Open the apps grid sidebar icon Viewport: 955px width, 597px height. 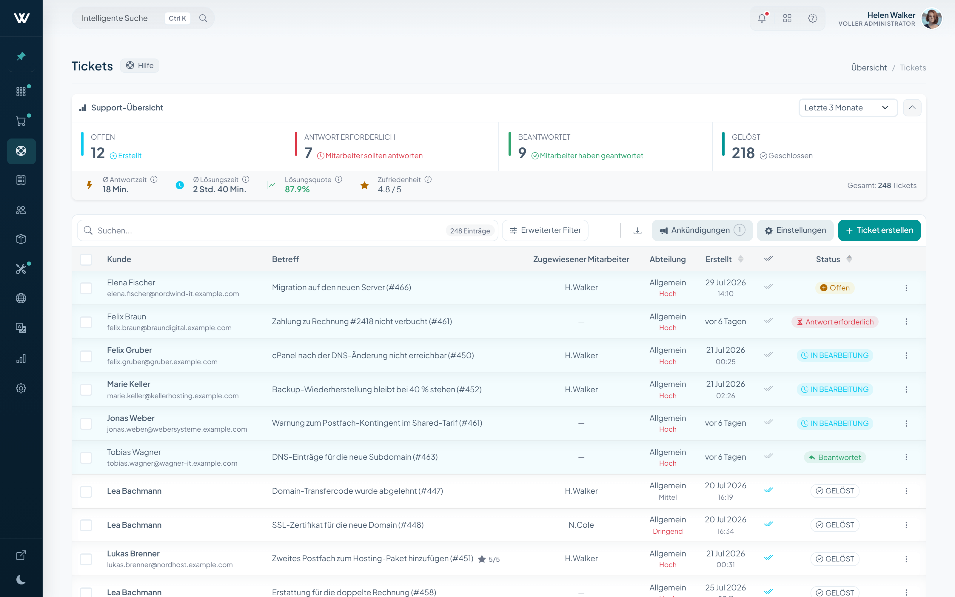(21, 92)
